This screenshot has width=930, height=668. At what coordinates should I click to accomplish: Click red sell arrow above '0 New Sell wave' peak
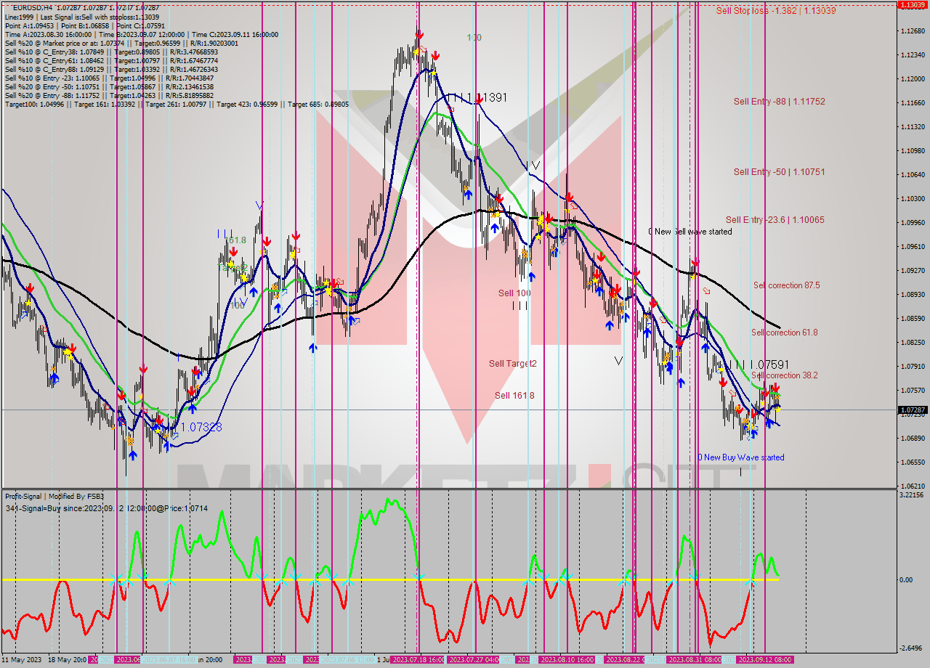point(695,261)
